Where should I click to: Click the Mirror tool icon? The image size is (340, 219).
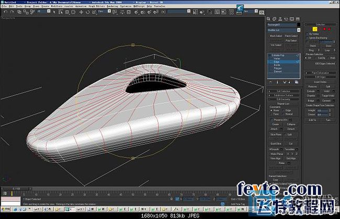click(x=195, y=12)
